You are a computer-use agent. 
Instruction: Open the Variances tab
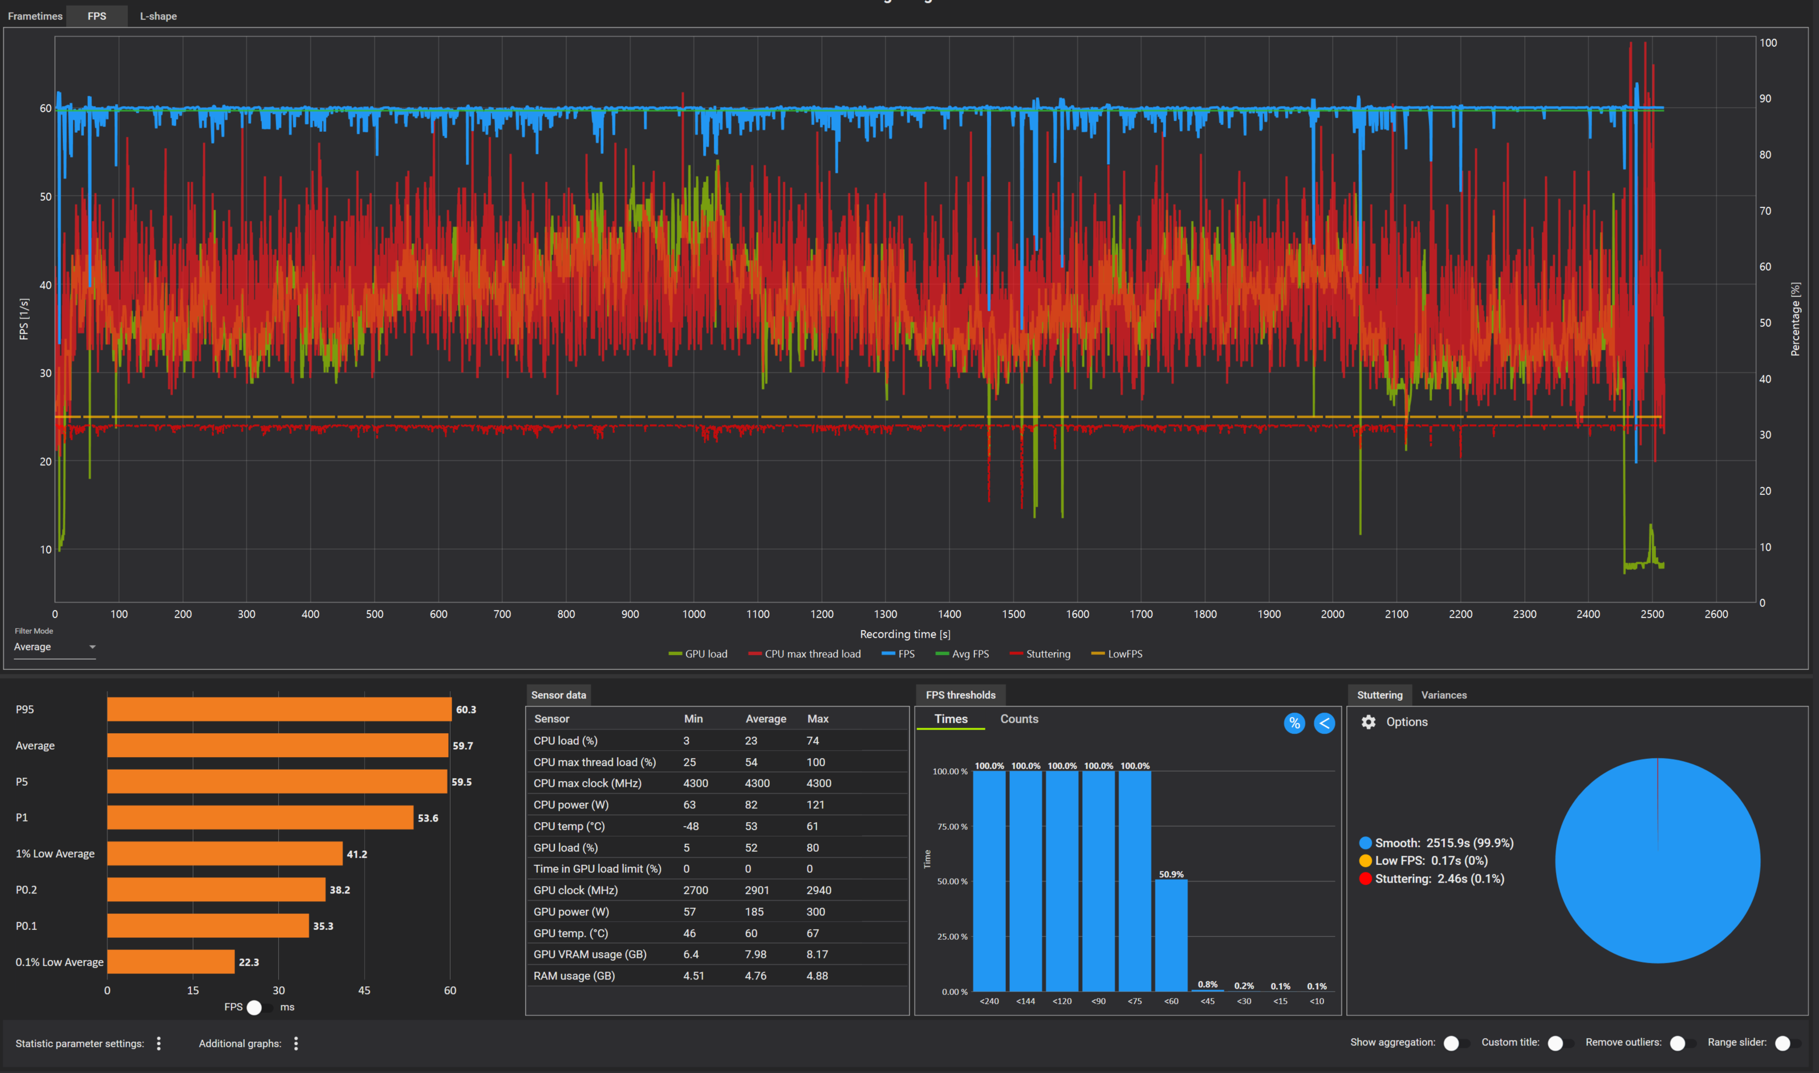(1444, 695)
